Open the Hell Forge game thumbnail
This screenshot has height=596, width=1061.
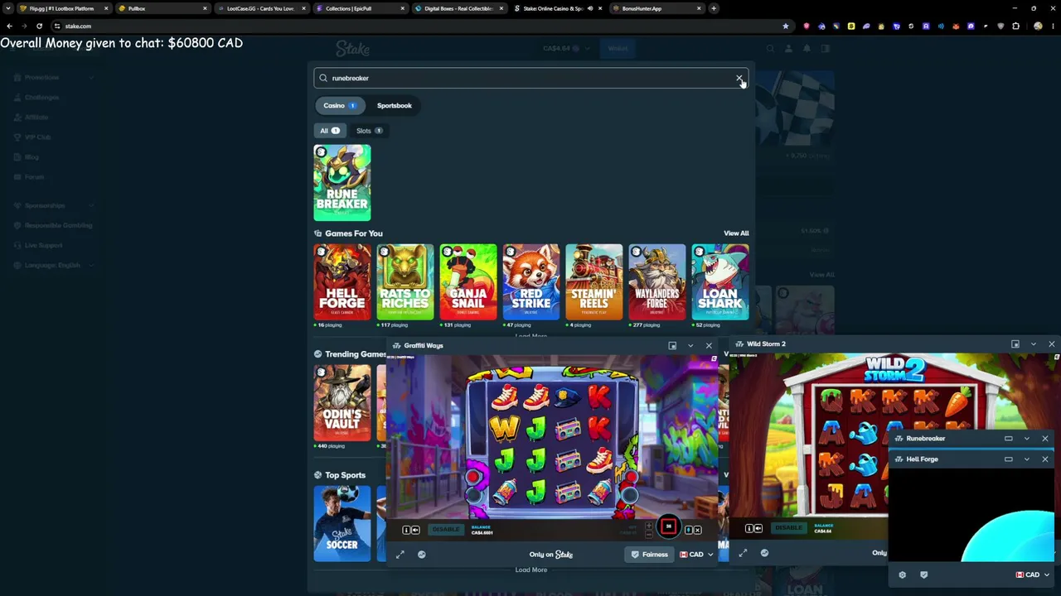(x=342, y=282)
